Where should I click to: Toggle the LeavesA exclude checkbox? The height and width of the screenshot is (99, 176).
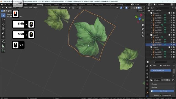click(x=169, y=35)
